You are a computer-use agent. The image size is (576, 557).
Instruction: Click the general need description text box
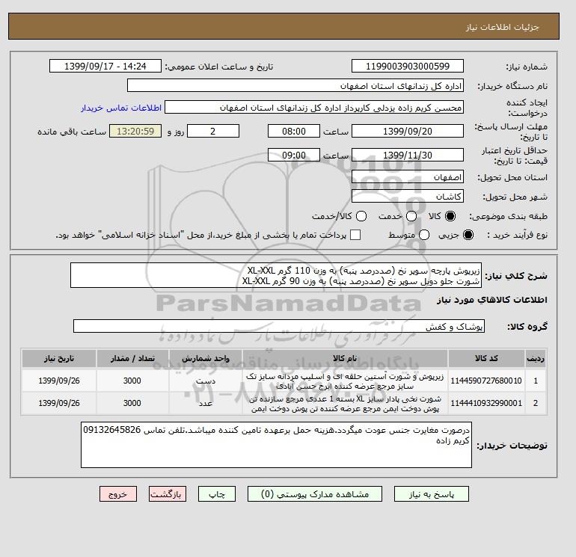tap(276, 275)
